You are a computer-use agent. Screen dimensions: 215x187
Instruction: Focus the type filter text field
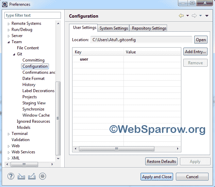[33, 15]
